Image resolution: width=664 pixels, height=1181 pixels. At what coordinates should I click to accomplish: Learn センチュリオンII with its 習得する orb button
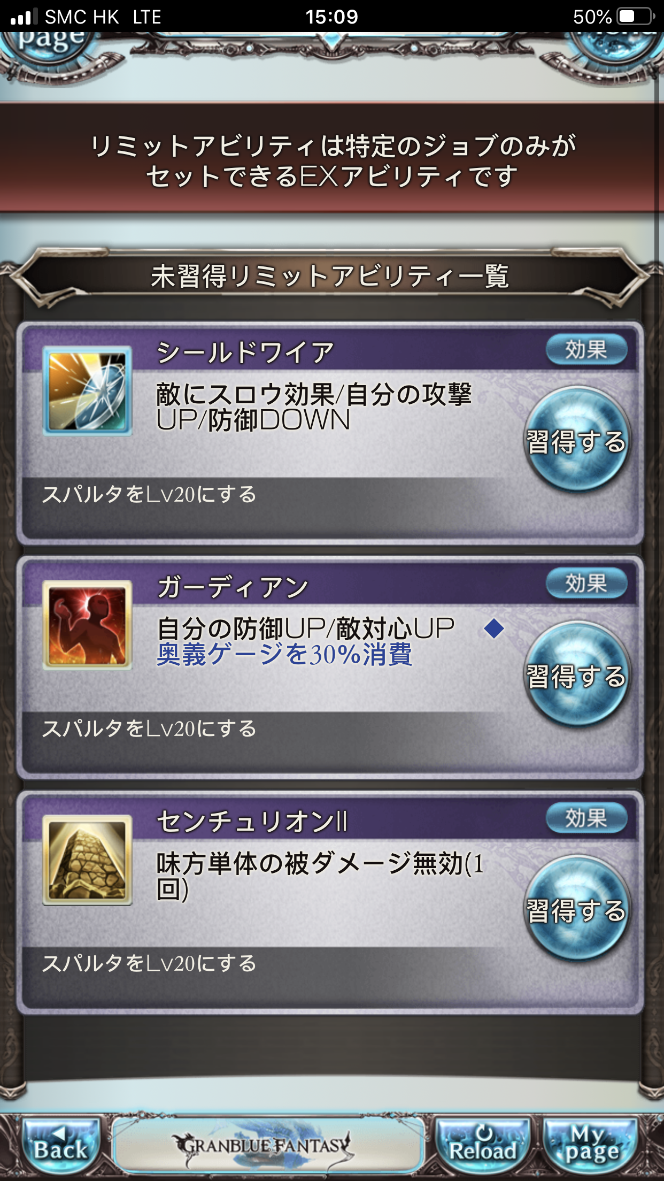(x=577, y=908)
